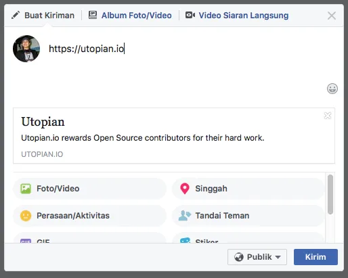Screen dimensions: 348x278
Task: Click the purple GIF icon
Action: (x=26, y=241)
